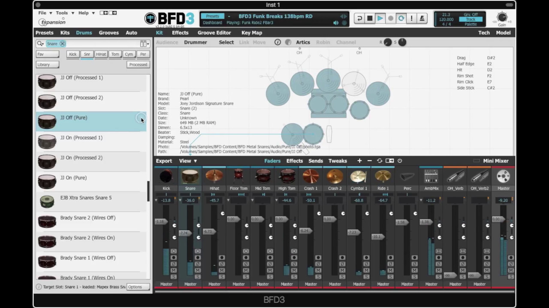Mute the Ride 1 channel
Image resolution: width=549 pixels, height=308 pixels.
pos(390,270)
